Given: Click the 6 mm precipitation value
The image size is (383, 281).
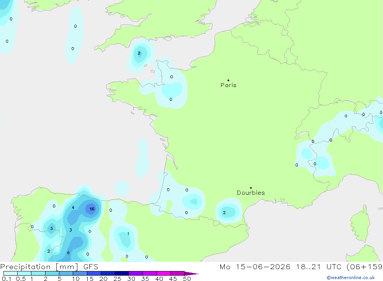Looking at the screenshot, I should click(69, 253).
